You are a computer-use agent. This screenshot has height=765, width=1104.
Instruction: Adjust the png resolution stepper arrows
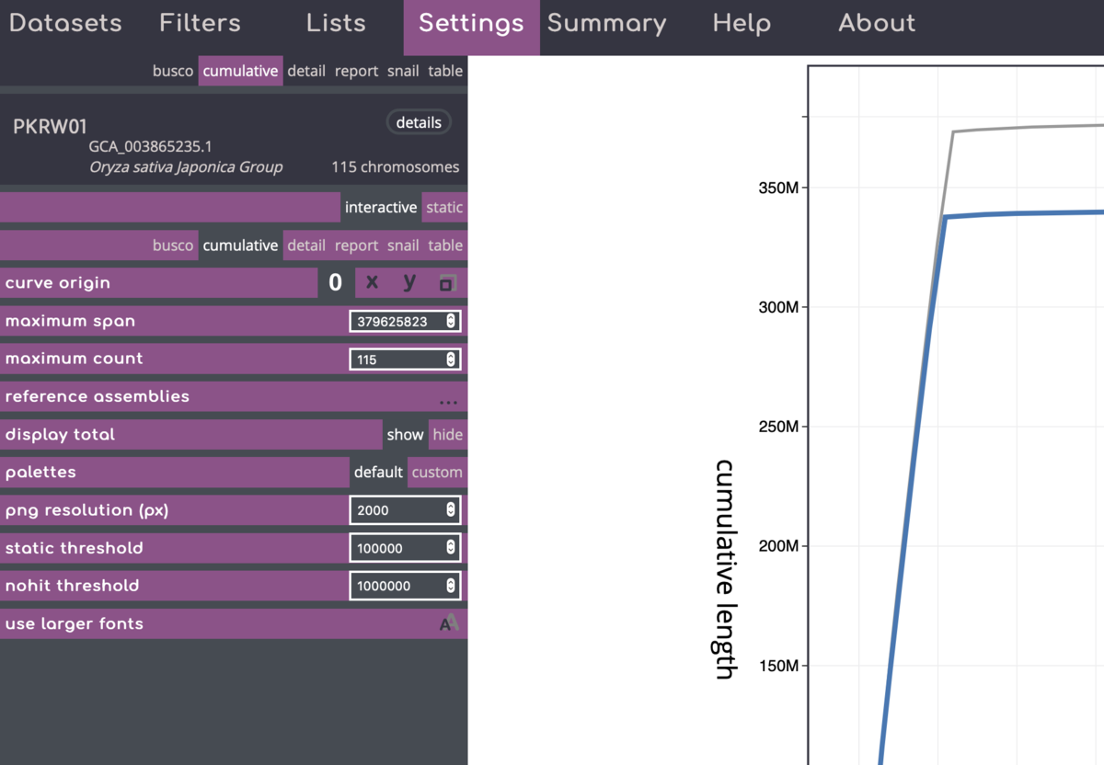451,509
